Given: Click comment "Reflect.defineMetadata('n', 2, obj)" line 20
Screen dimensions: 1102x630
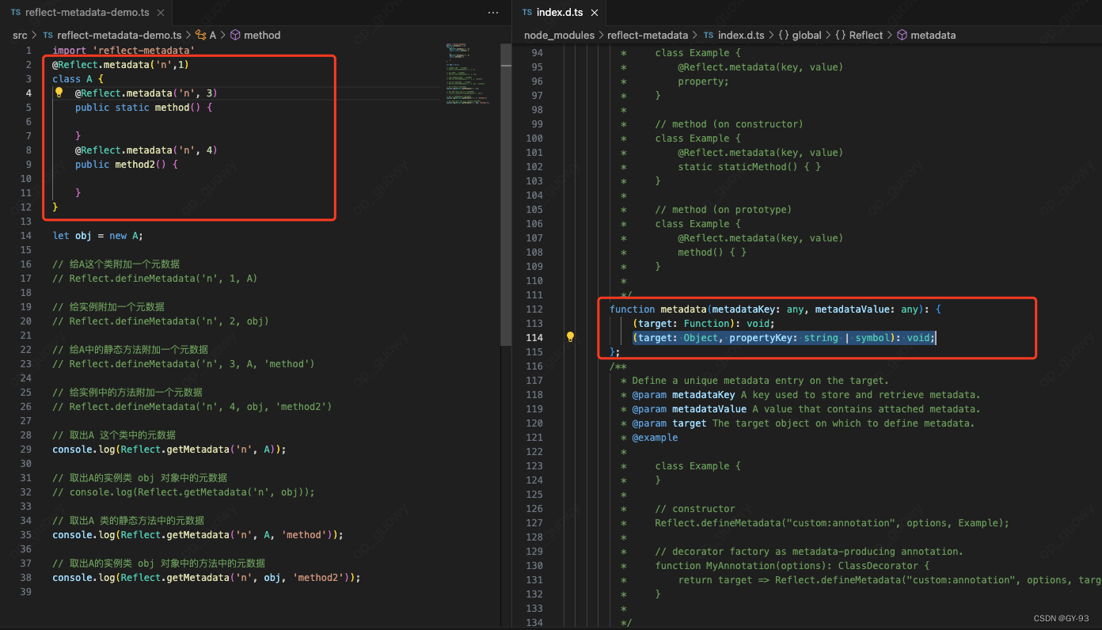Looking at the screenshot, I should coord(161,321).
